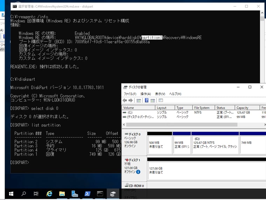This screenshot has width=266, height=200.
Task: Minimize the Disk Management window
Action: click(238, 87)
